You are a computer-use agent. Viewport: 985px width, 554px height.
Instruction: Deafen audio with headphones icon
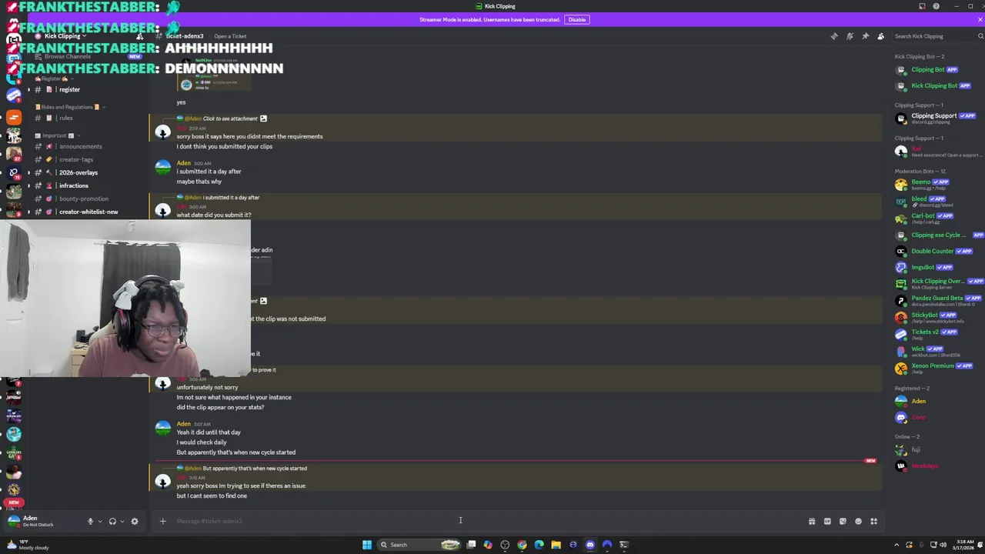(x=112, y=522)
